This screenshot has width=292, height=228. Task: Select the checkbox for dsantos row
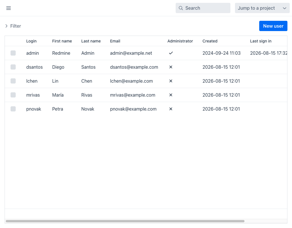click(x=13, y=67)
